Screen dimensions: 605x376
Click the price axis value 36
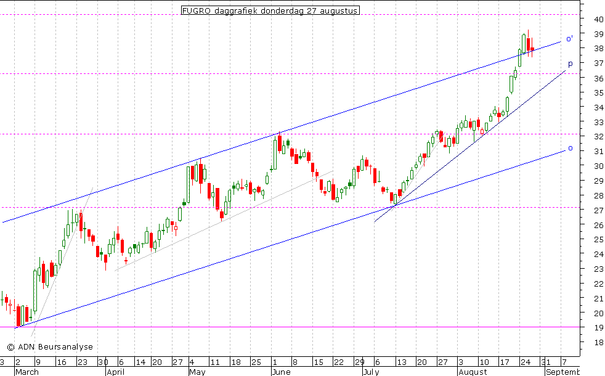598,78
